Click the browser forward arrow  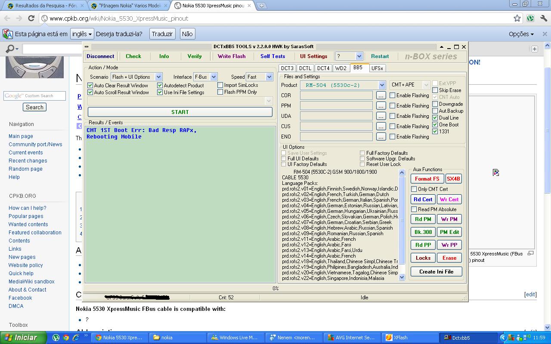point(19,18)
